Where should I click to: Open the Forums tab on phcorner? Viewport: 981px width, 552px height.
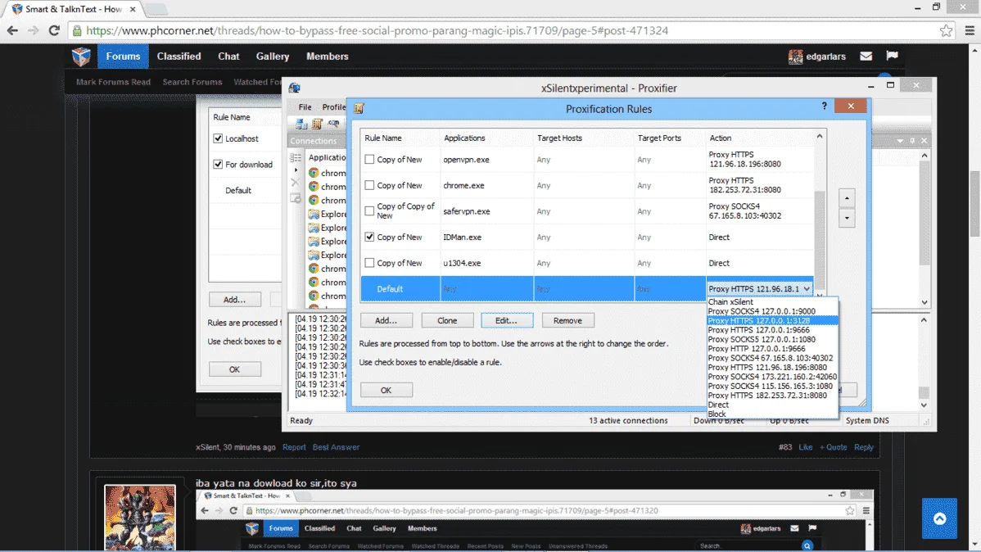[123, 57]
